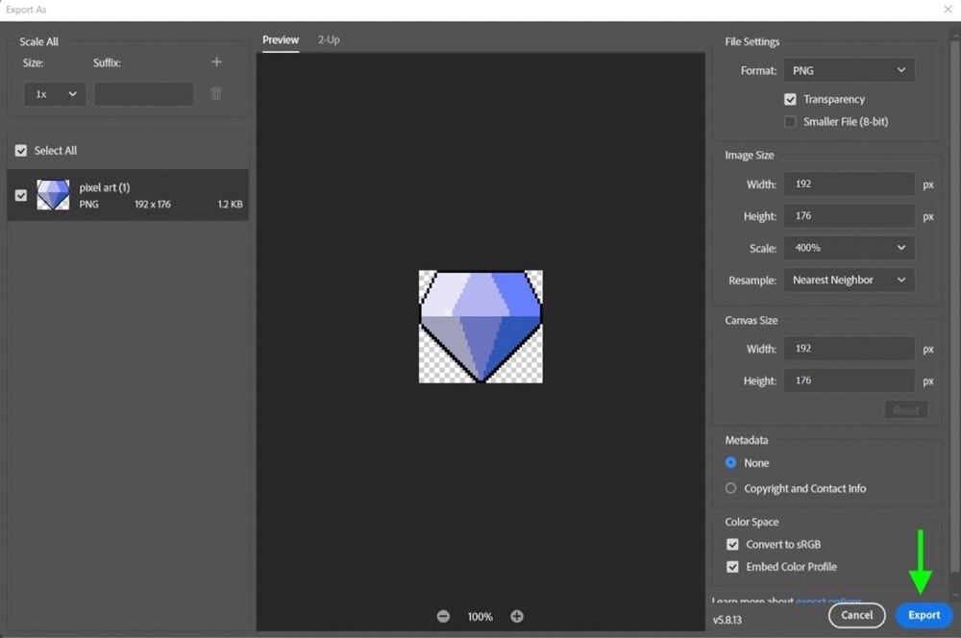Open the 1x size dropdown

click(55, 93)
